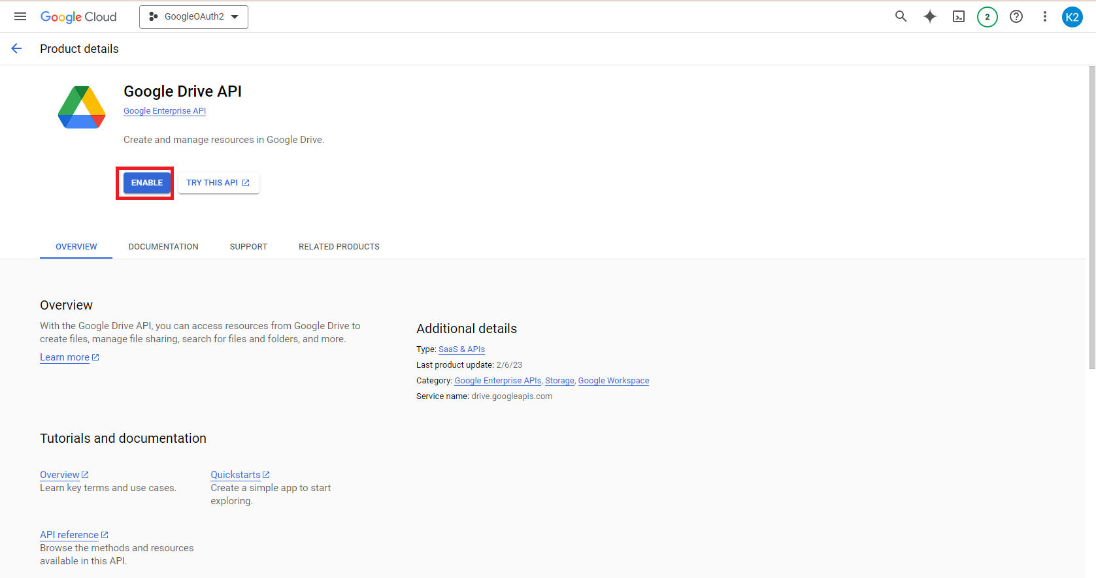
Task: Click the Try This API button
Action: point(218,183)
